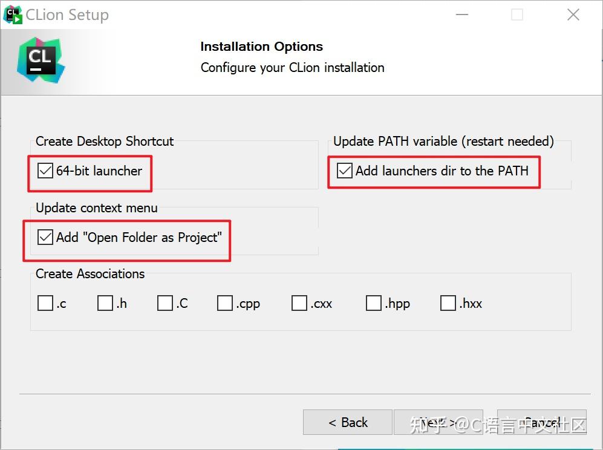
Task: Uncheck the 64-bit launcher checkbox
Action: pyautogui.click(x=45, y=171)
